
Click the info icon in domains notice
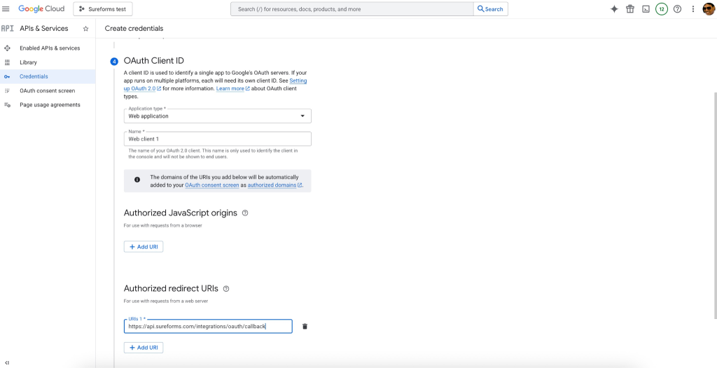coord(137,180)
